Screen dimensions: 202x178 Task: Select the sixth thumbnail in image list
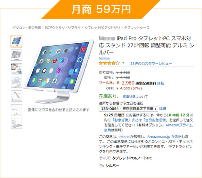pos(16,110)
